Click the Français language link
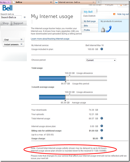 (x=109, y=5)
